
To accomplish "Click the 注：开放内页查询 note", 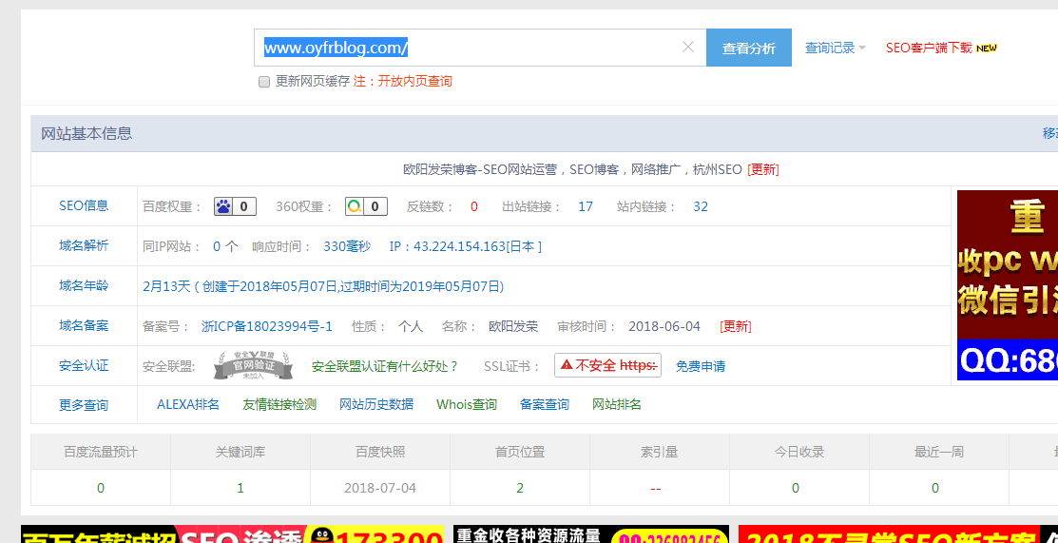I will click(x=403, y=82).
